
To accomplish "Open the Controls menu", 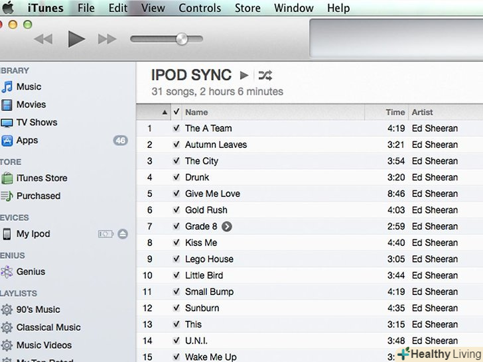I will (200, 8).
